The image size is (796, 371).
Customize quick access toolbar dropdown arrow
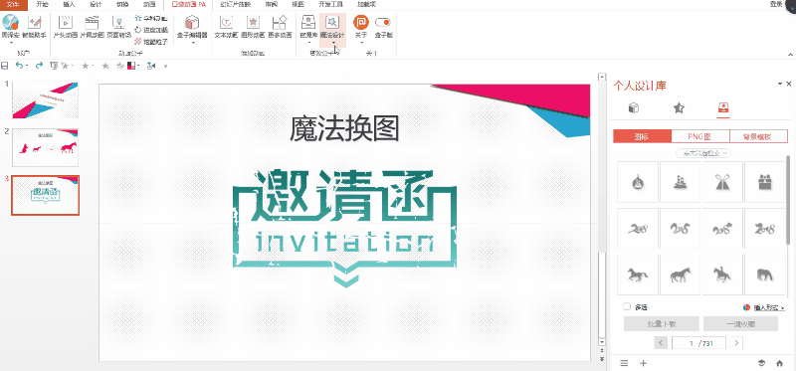click(166, 66)
